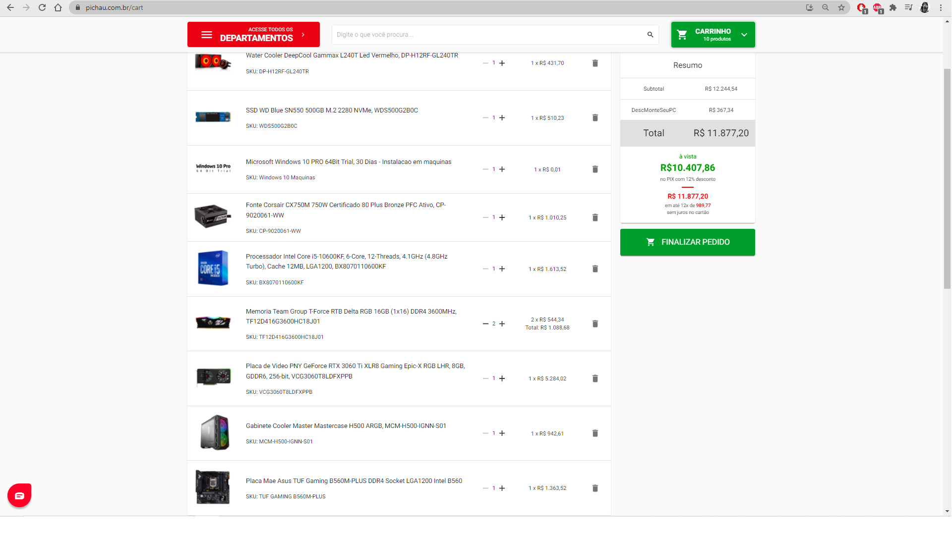This screenshot has width=952, height=535.
Task: Reload the page
Action: tap(42, 7)
